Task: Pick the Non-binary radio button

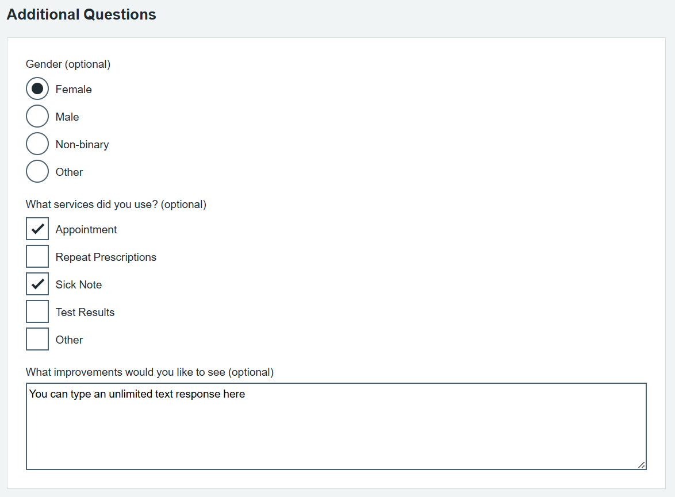Action: (37, 144)
